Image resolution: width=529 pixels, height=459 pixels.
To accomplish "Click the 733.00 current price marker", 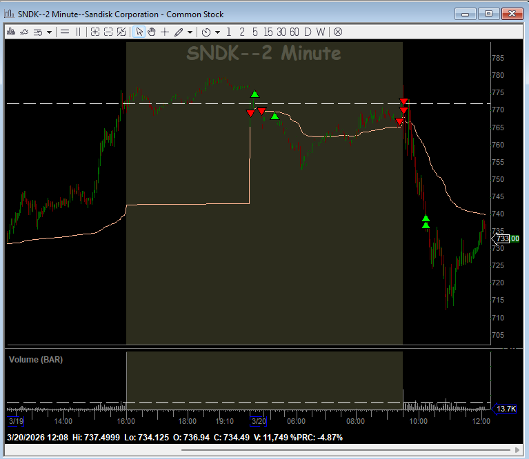I will tap(506, 238).
